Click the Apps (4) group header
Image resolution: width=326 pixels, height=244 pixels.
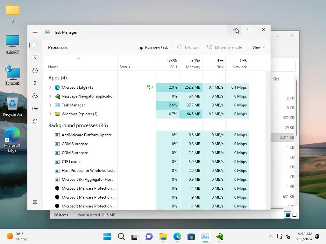(x=57, y=78)
